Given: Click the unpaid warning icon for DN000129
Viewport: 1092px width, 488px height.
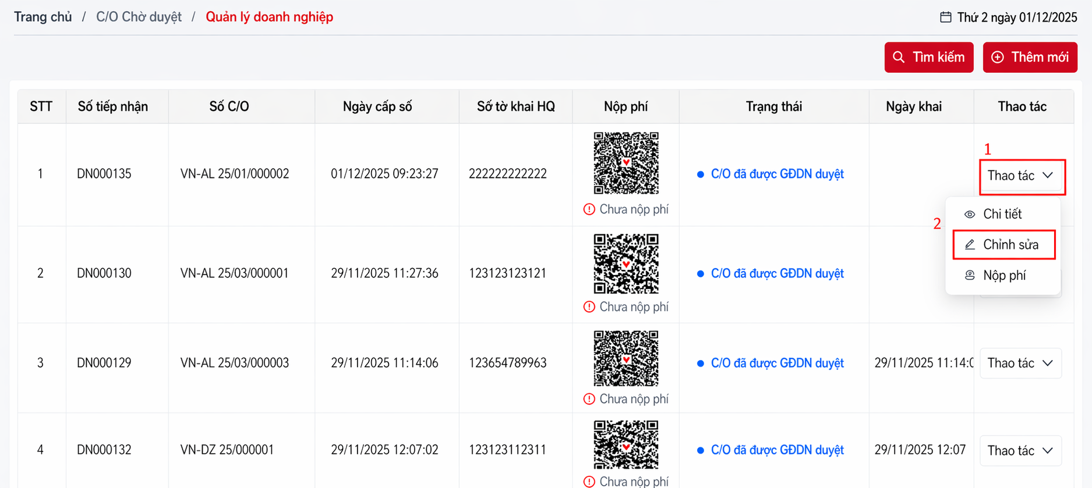Looking at the screenshot, I should point(589,399).
